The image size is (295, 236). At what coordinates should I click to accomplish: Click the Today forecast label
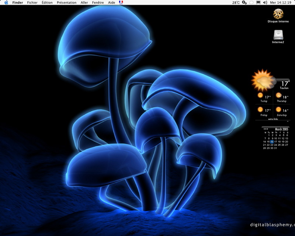(x=264, y=101)
